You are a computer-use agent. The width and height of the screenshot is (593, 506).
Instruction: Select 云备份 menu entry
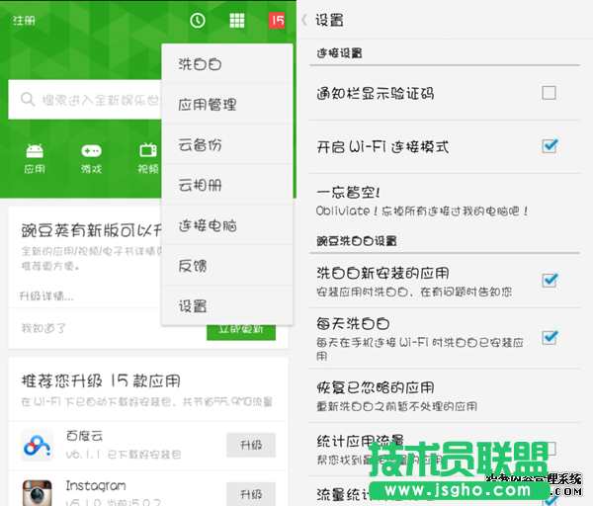click(x=227, y=144)
